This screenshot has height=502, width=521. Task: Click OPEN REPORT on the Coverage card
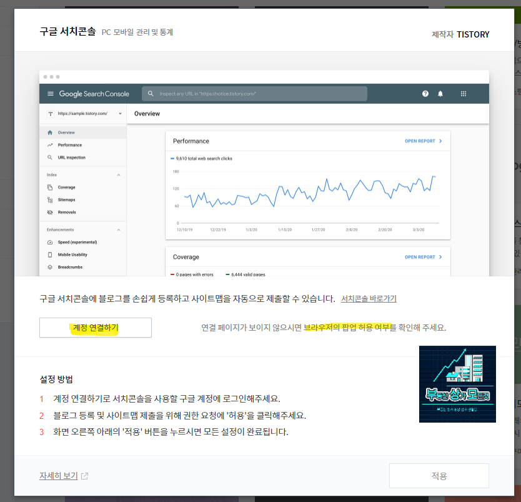coord(420,257)
